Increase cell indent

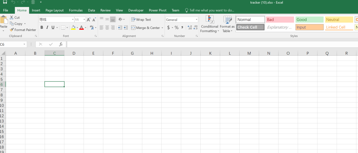coord(126,28)
